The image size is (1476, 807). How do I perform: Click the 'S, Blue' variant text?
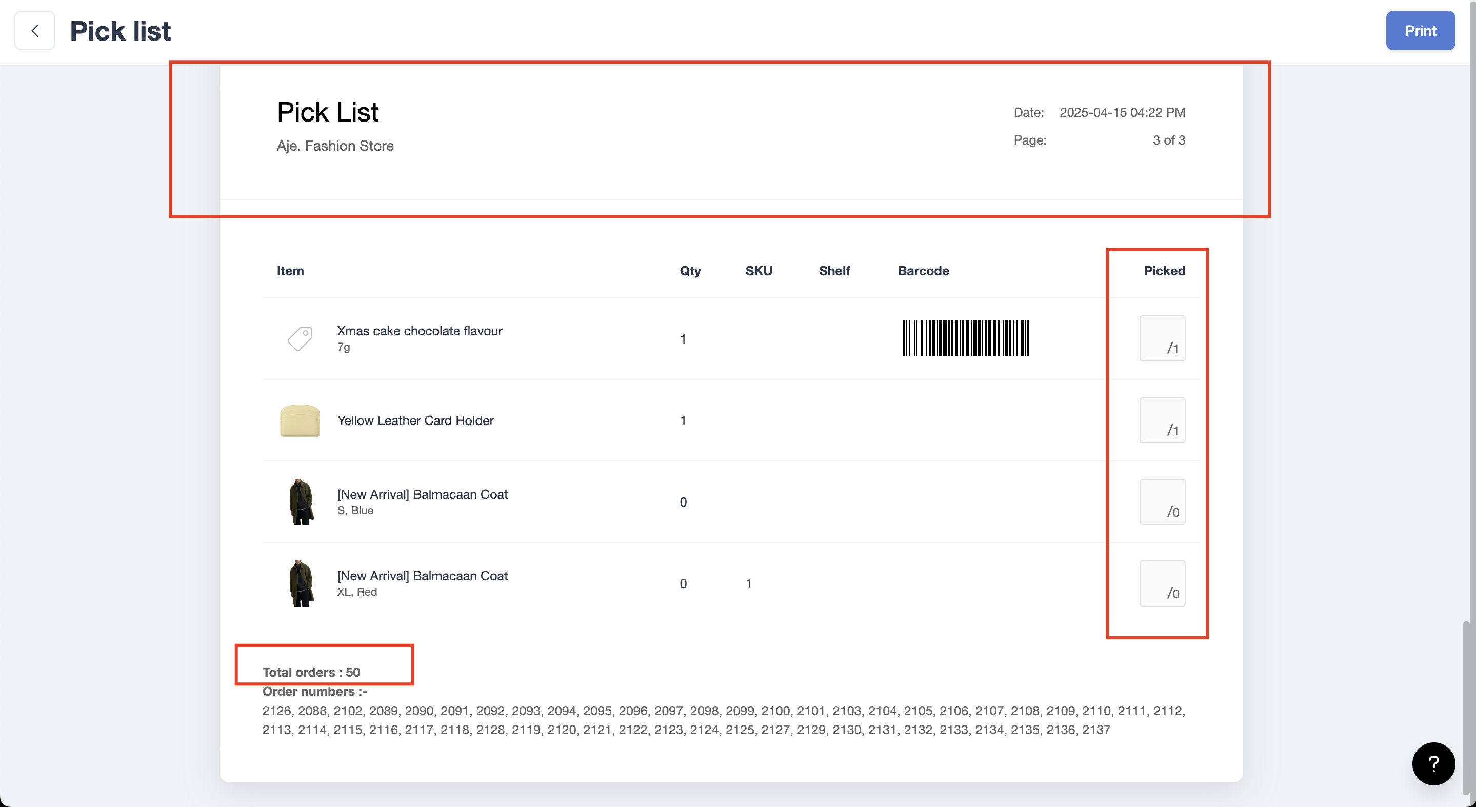(x=355, y=510)
